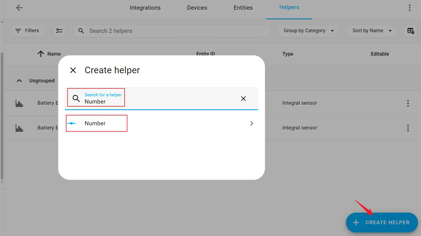This screenshot has height=236, width=421.
Task: Collapse the Ungrouped section
Action: [x=19, y=81]
